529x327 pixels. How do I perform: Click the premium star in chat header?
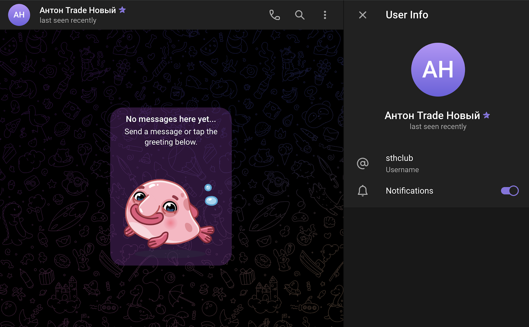[122, 10]
